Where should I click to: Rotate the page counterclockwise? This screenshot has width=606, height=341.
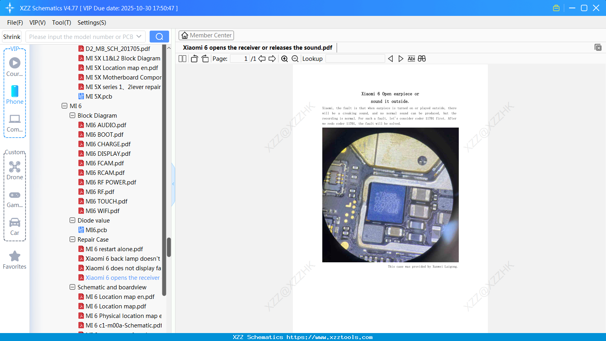click(194, 59)
